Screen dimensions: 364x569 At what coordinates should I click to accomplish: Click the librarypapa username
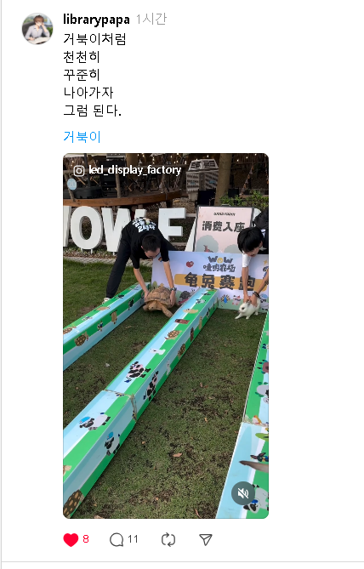click(96, 20)
